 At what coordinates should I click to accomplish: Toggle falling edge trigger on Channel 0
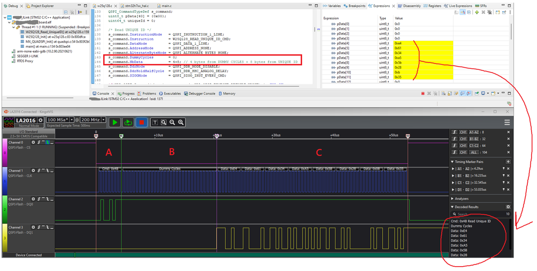47,142
